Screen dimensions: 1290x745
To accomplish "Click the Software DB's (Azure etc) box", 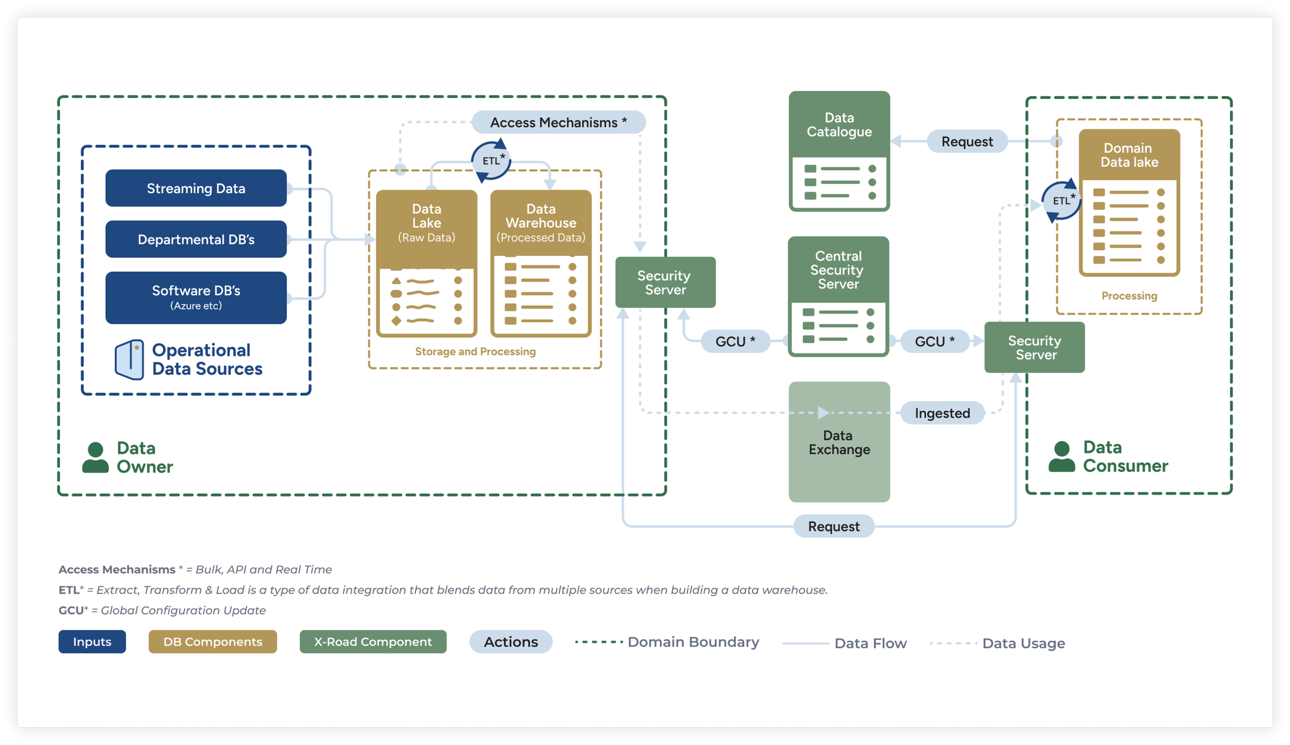I will (196, 297).
